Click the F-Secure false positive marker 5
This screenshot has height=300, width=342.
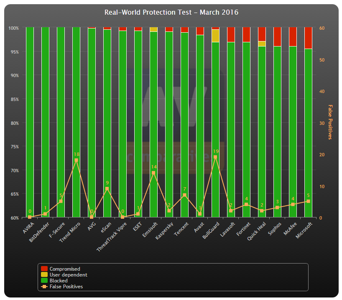(x=61, y=201)
